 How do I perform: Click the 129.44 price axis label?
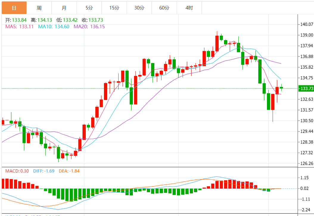[307, 132]
